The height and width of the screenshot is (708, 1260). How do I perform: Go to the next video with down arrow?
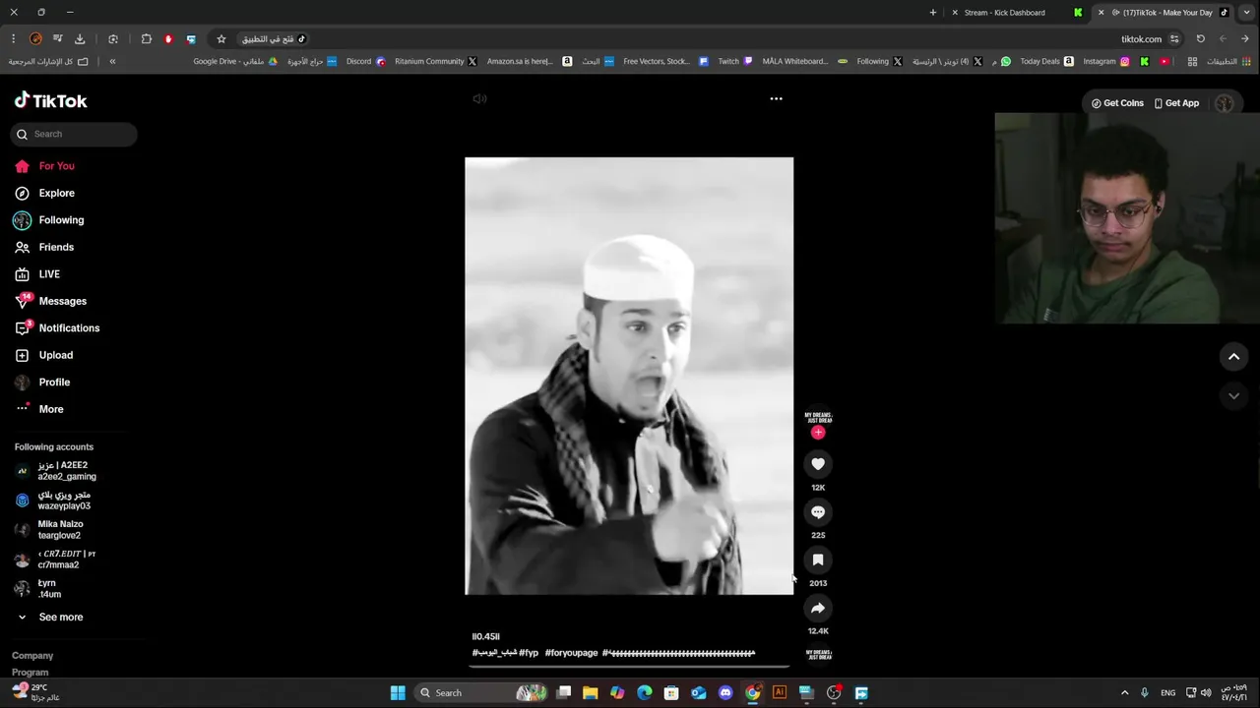[x=1233, y=396]
